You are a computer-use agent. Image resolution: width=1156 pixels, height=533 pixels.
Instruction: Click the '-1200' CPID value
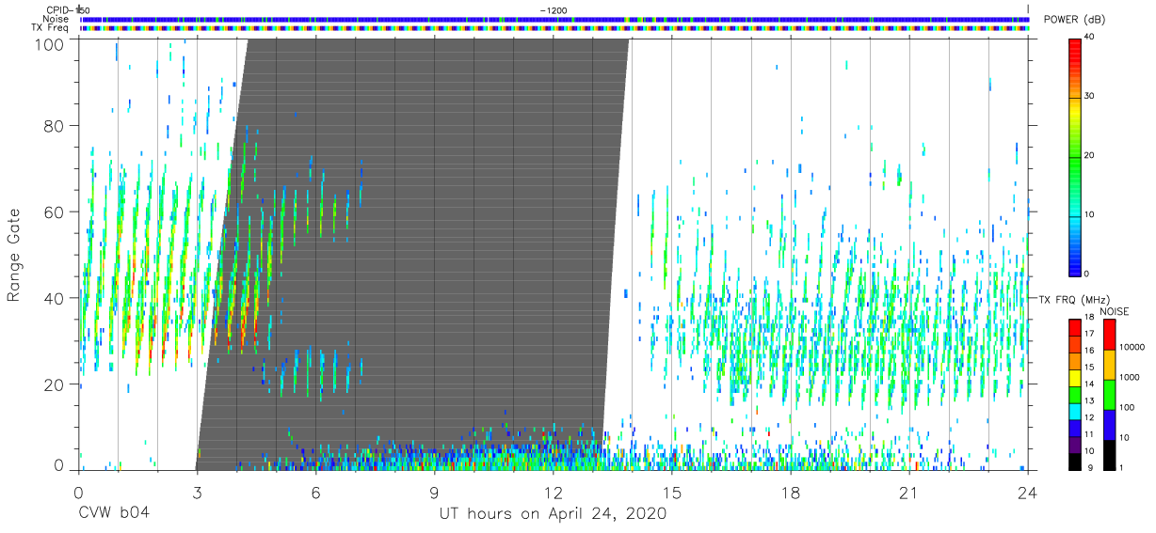(x=554, y=9)
